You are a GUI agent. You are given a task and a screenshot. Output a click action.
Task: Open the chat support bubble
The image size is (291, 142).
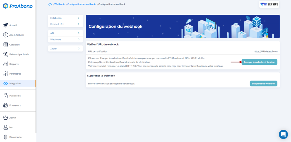(x=283, y=134)
